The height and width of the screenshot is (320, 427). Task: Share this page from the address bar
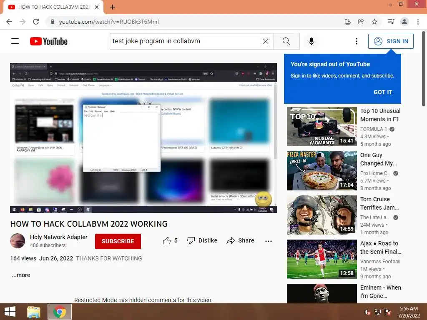click(361, 22)
